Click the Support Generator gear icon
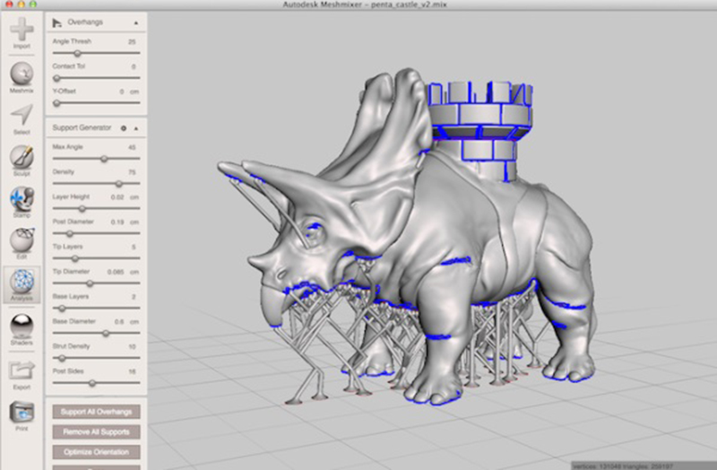Screen dimensions: 717x470 (123, 128)
